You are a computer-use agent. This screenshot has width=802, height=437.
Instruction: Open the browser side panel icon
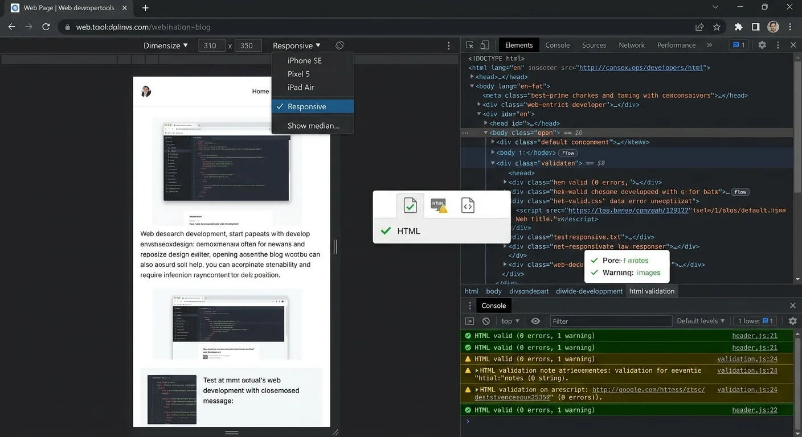pos(755,27)
